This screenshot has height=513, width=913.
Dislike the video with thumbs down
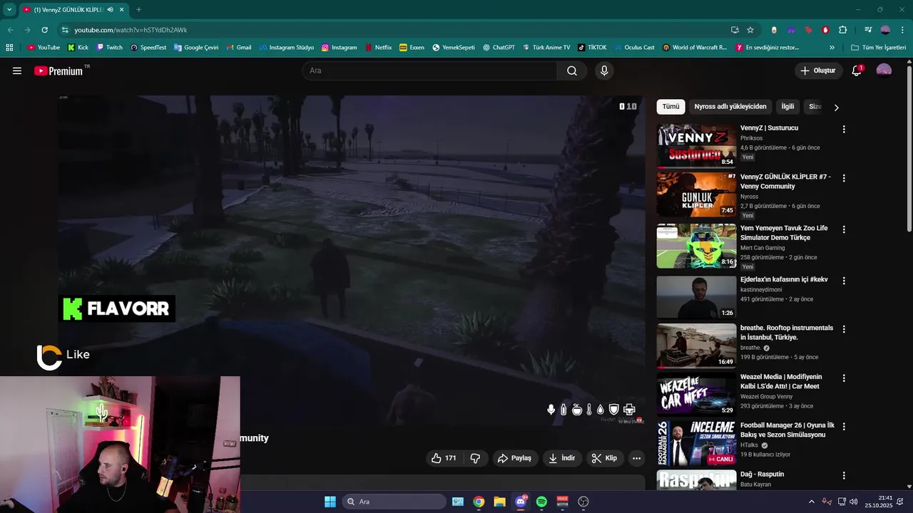pyautogui.click(x=476, y=458)
